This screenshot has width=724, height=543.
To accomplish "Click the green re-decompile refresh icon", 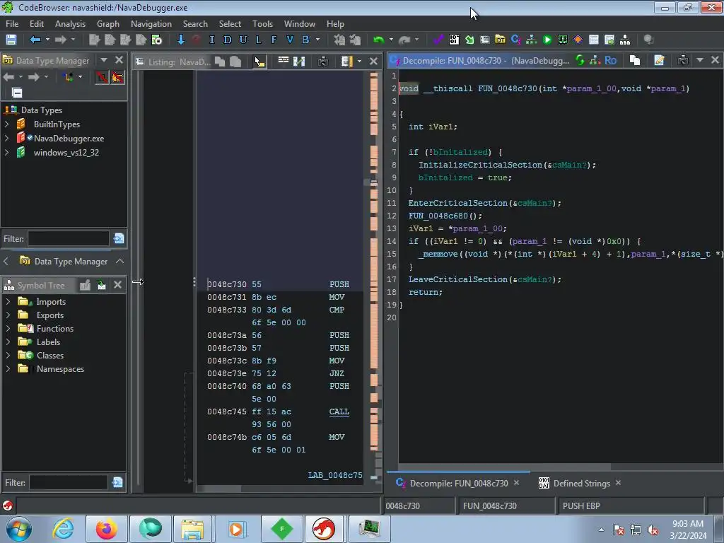I will tap(580, 60).
